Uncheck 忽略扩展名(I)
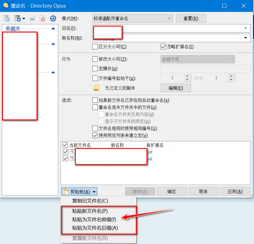This screenshot has height=244, width=254. pyautogui.click(x=163, y=46)
